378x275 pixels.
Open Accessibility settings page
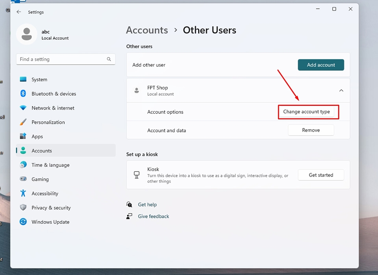[x=66, y=193]
